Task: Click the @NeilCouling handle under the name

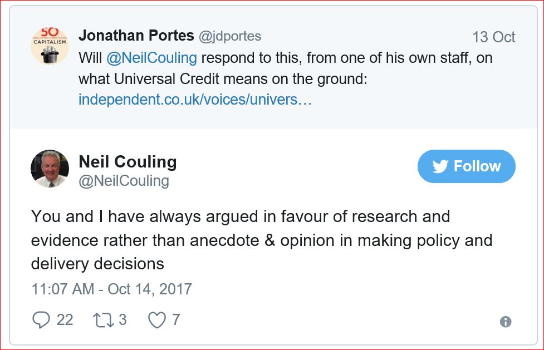Action: click(124, 181)
